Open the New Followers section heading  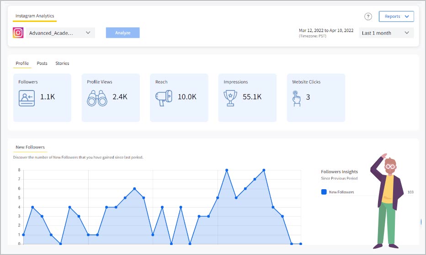pyautogui.click(x=30, y=147)
